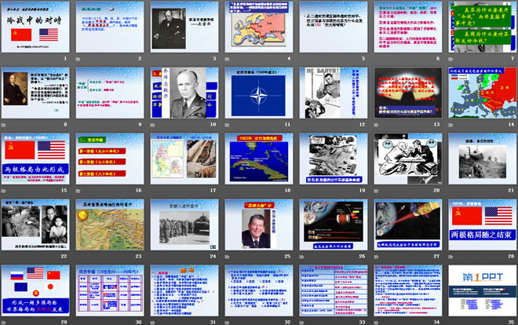Viewport: 518px width, 325px height.
Task: Select slide 12 Soviet poster thumbnail
Action: [x=334, y=93]
